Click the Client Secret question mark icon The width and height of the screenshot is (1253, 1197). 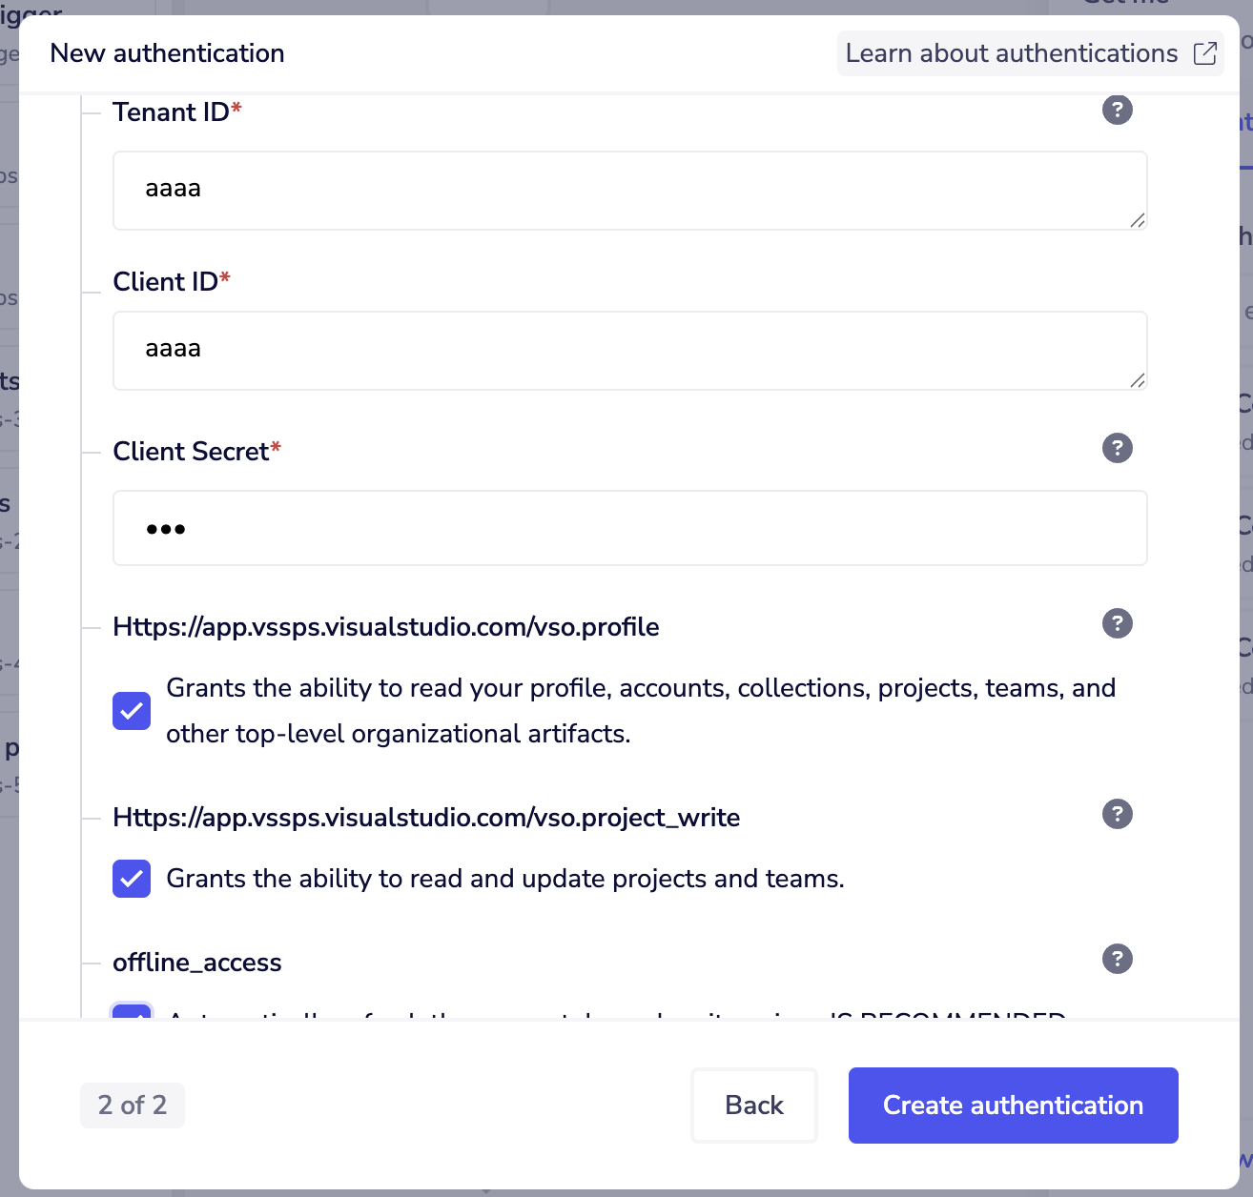pos(1117,448)
